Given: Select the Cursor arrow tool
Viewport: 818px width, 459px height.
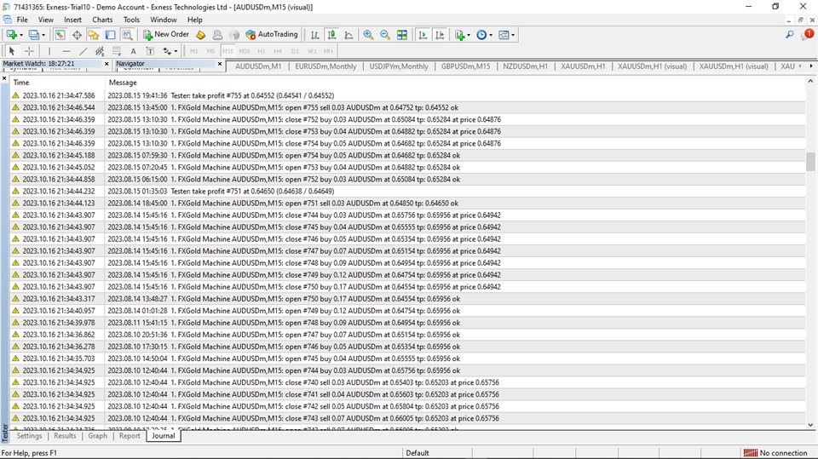Looking at the screenshot, I should (x=11, y=51).
